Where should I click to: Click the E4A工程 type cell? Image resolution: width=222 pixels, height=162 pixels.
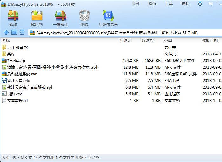[172, 80]
